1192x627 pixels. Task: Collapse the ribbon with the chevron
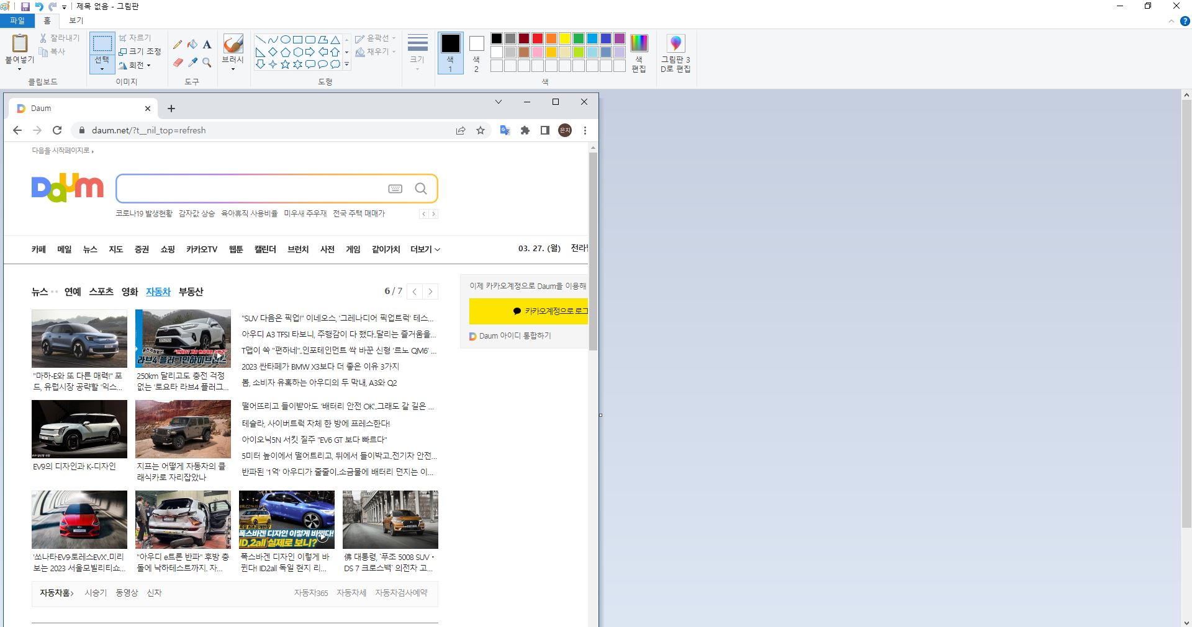point(1172,21)
